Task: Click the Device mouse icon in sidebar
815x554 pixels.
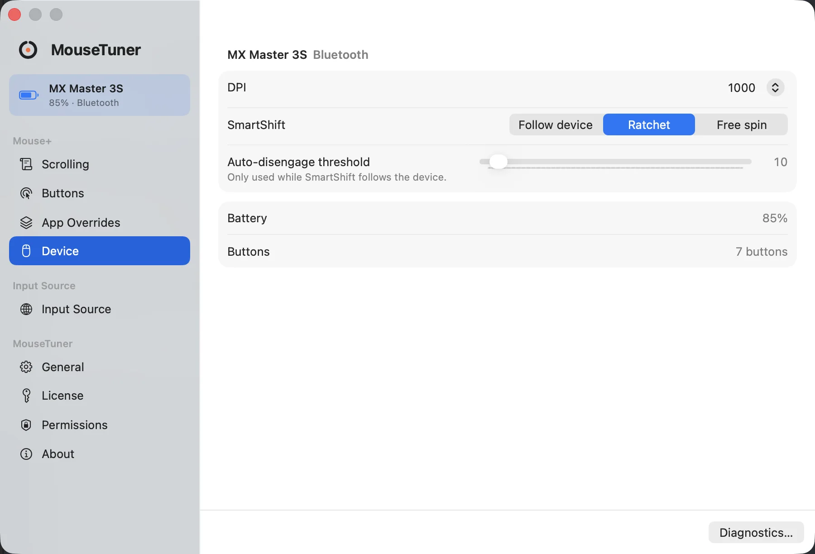Action: click(x=26, y=251)
